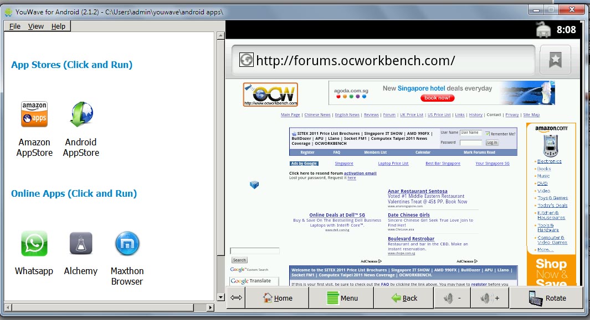Open the Laptop Price List ad link
The image size is (590, 320).
click(393, 164)
